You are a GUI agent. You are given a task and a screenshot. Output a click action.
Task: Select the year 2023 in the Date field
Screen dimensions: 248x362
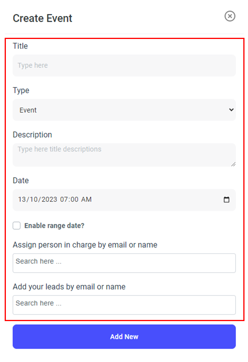coord(48,200)
